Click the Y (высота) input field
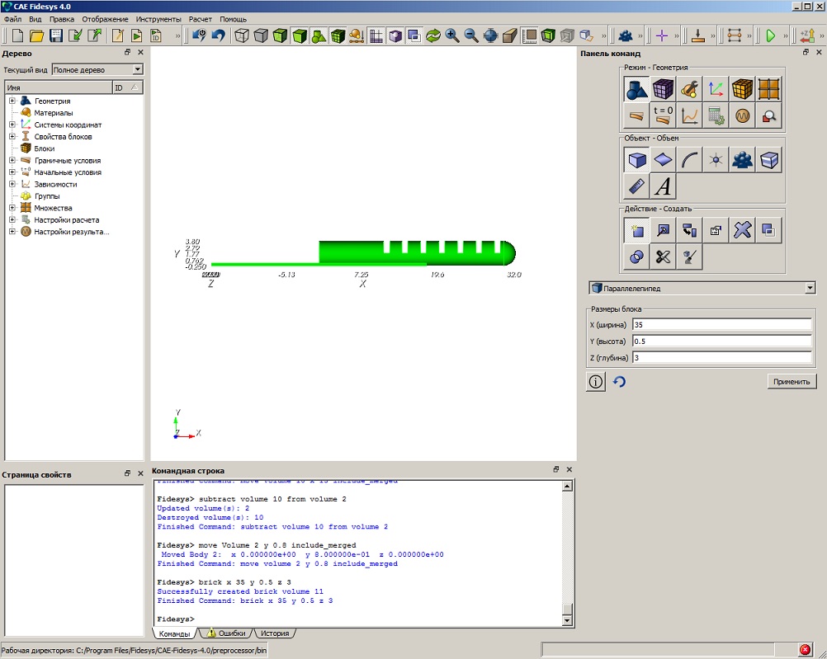This screenshot has height=659, width=827. click(722, 341)
